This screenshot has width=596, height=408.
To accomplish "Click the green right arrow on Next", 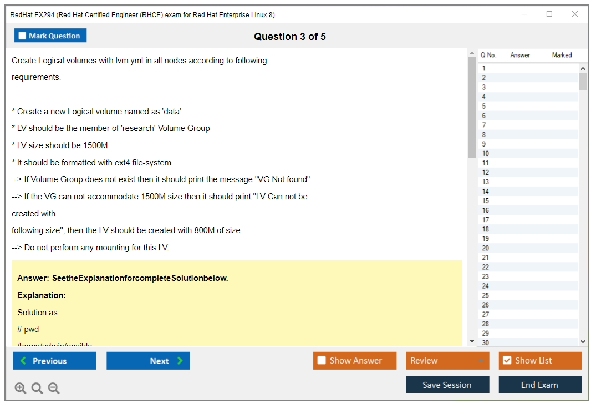I will 180,361.
